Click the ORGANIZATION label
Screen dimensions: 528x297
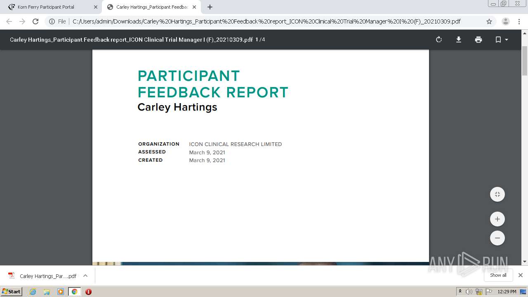(x=159, y=144)
